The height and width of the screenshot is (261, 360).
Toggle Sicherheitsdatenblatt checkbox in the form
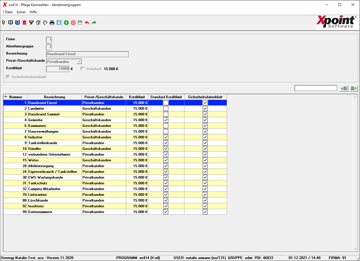pos(8,77)
